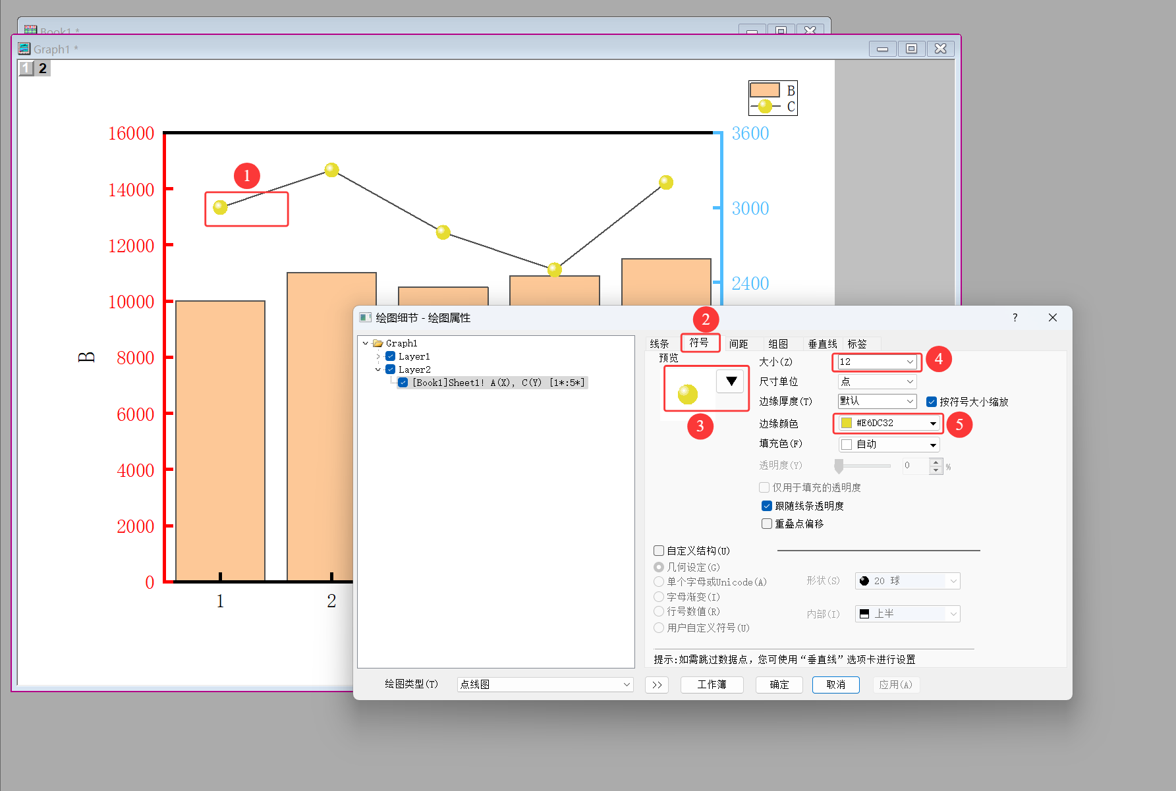Click the right axis label 3600
This screenshot has width=1176, height=791.
click(750, 133)
